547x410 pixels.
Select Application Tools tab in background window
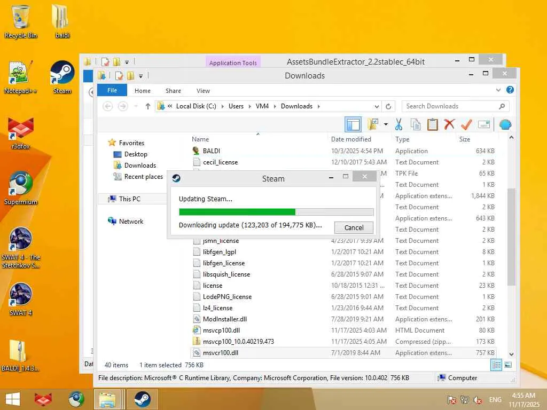pos(233,63)
